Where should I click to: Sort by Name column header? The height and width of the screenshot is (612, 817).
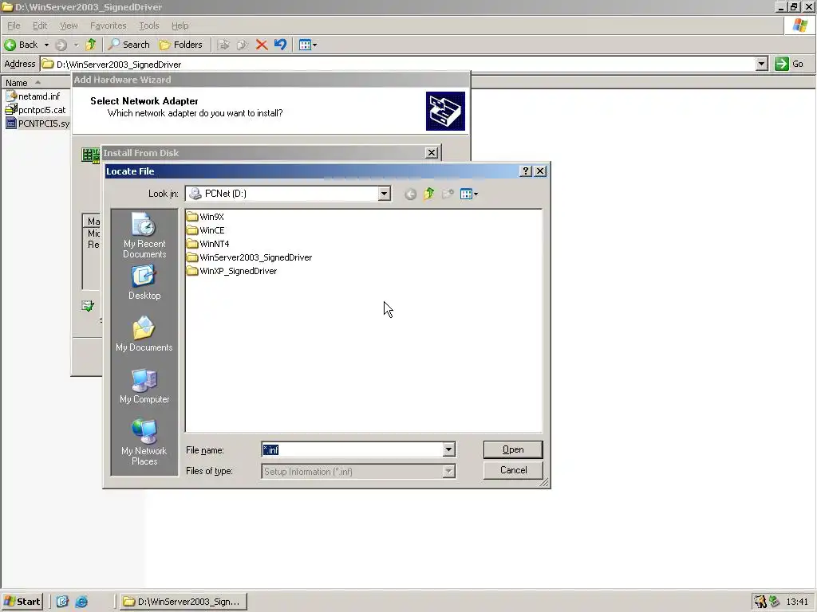coord(35,83)
